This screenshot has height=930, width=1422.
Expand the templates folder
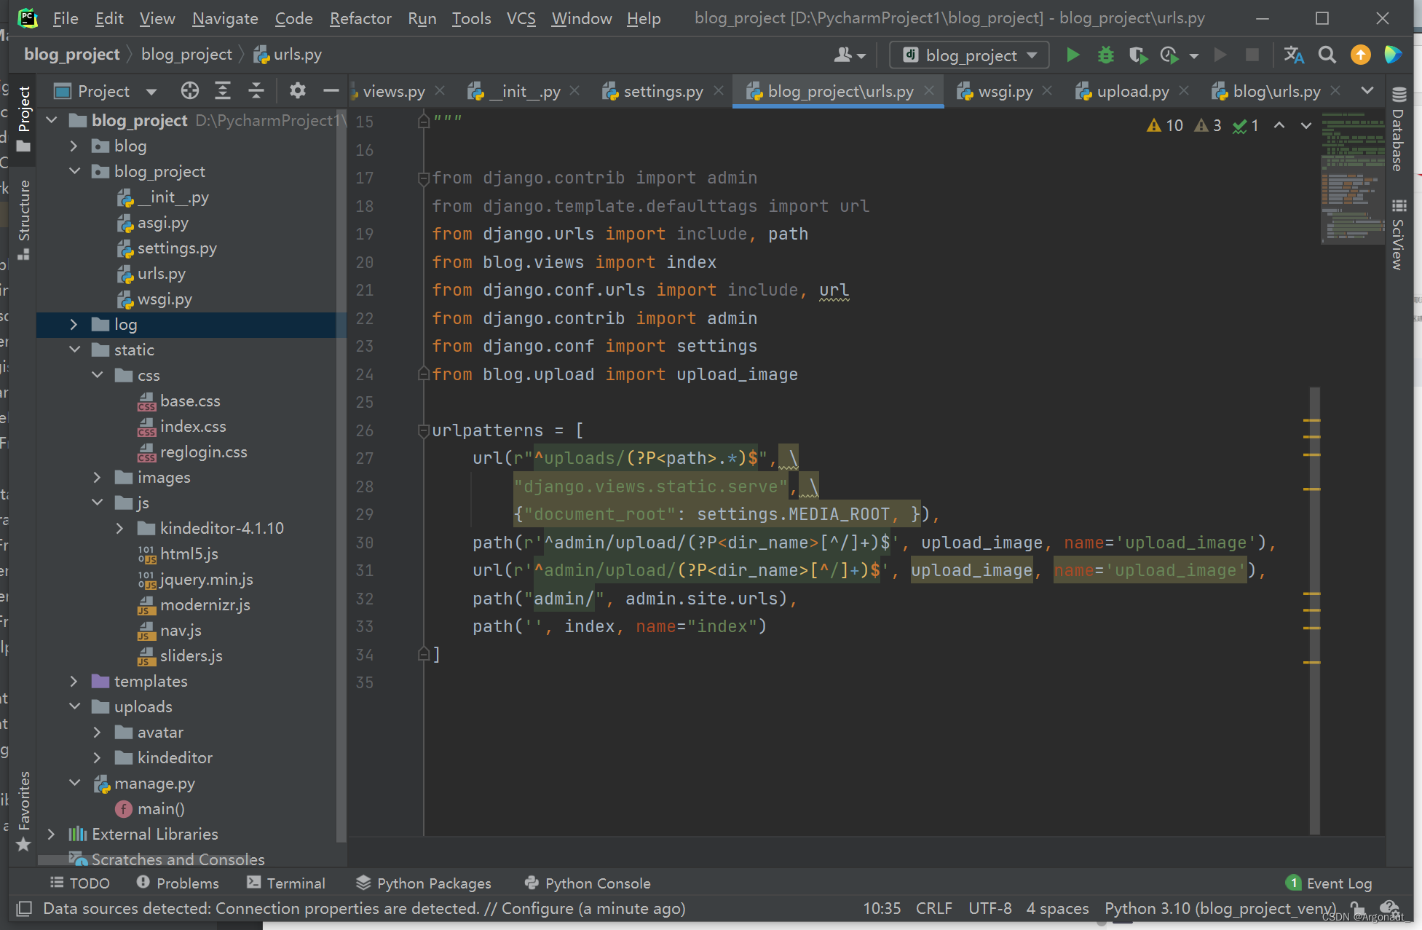pyautogui.click(x=74, y=682)
